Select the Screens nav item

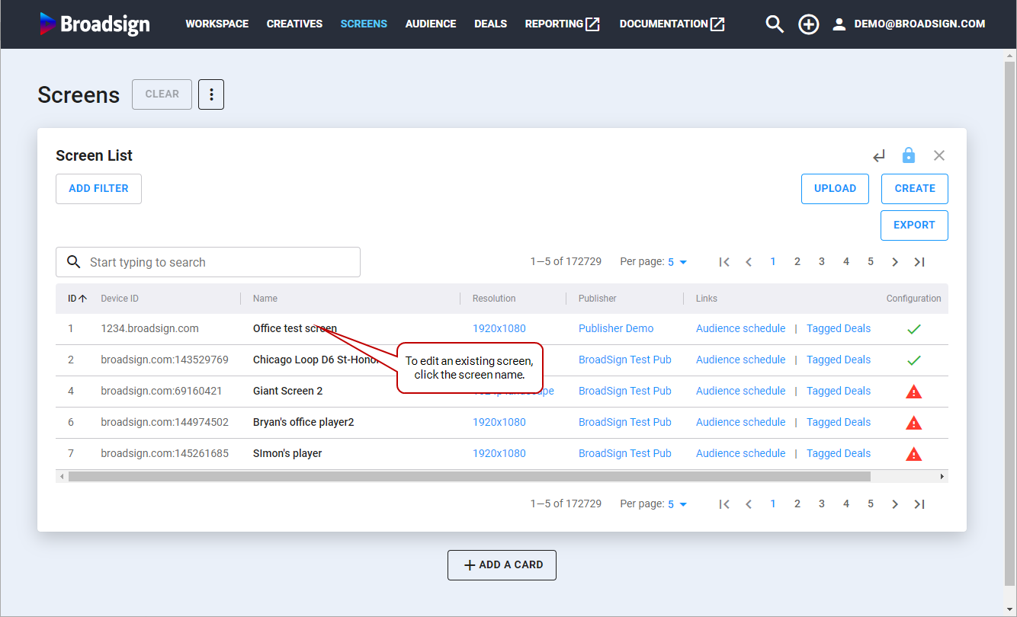point(364,24)
